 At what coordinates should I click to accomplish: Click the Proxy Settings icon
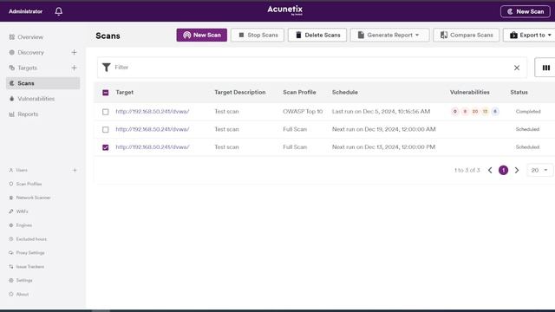coord(11,253)
